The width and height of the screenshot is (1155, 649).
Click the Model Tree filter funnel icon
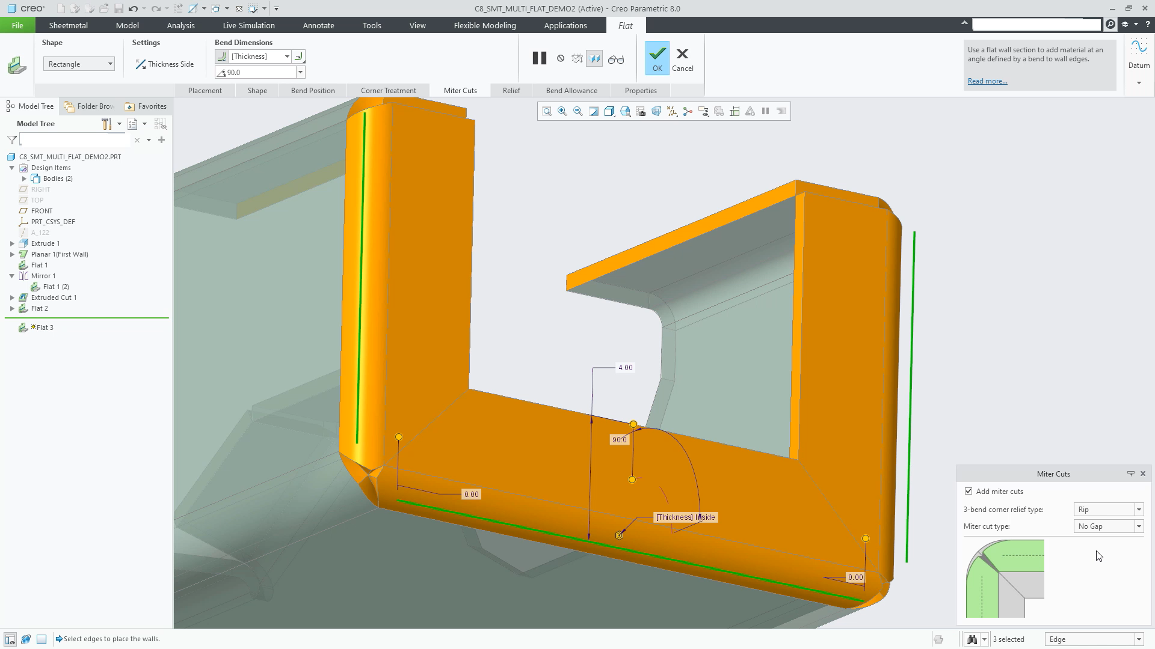click(x=11, y=140)
